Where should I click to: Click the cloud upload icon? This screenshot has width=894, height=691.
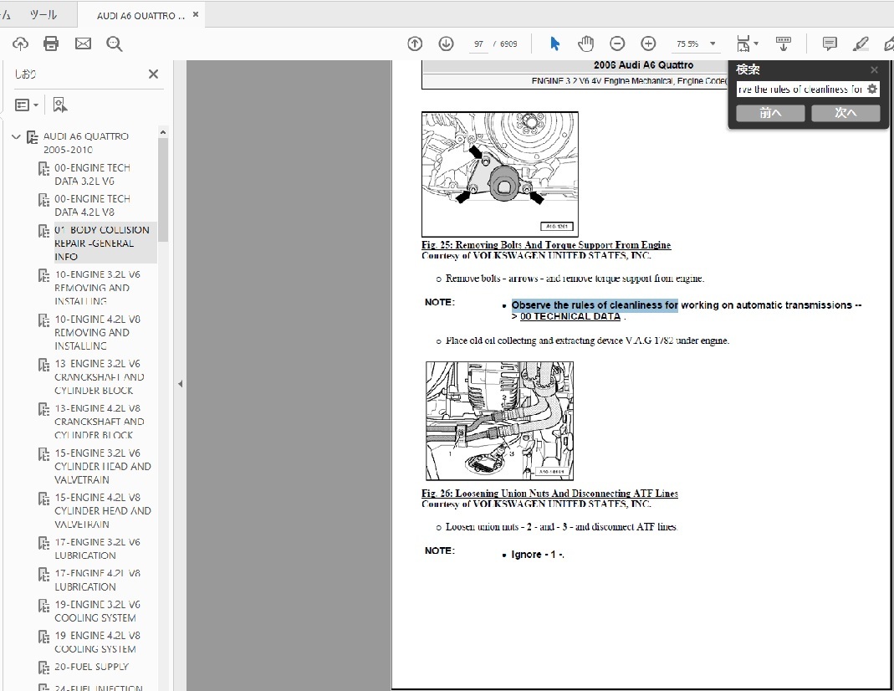coord(20,44)
